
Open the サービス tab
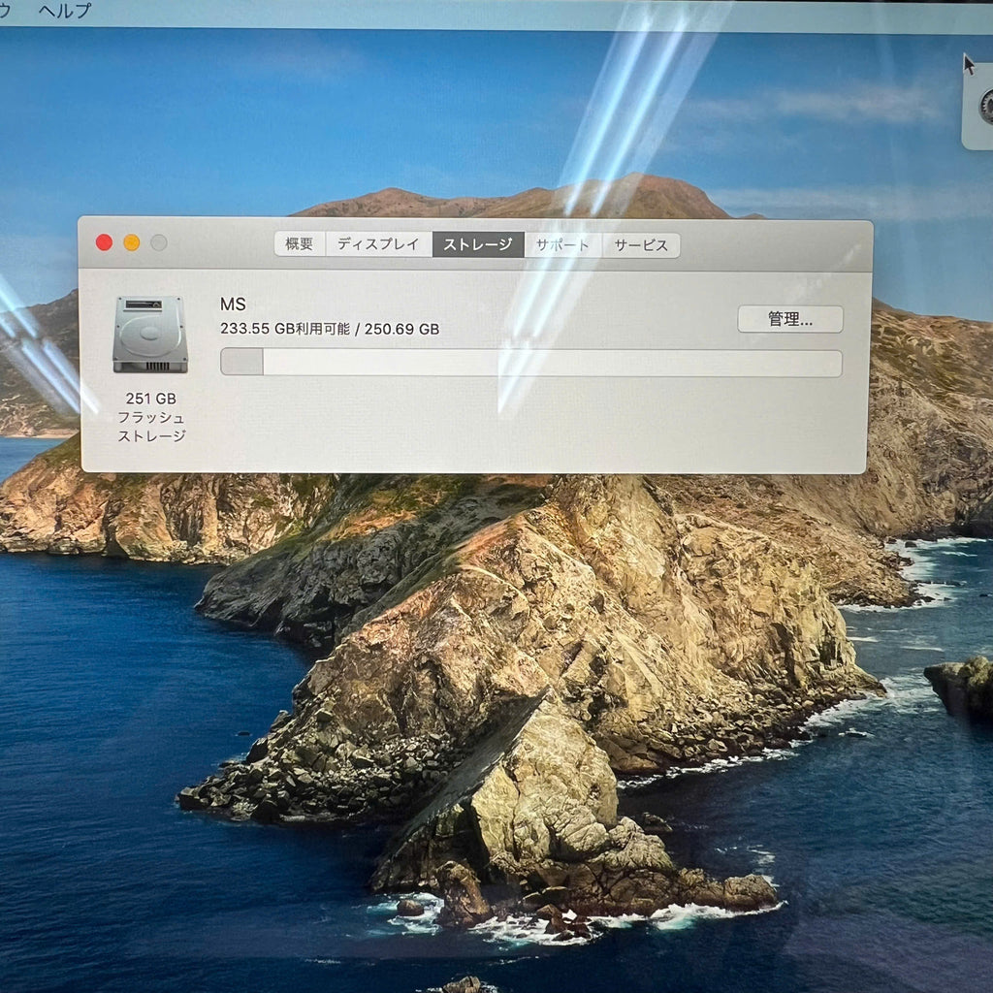click(x=641, y=245)
